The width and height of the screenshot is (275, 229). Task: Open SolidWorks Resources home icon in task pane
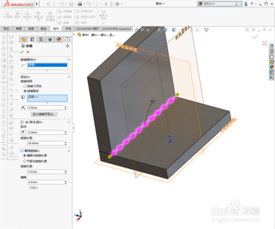[x=271, y=45]
